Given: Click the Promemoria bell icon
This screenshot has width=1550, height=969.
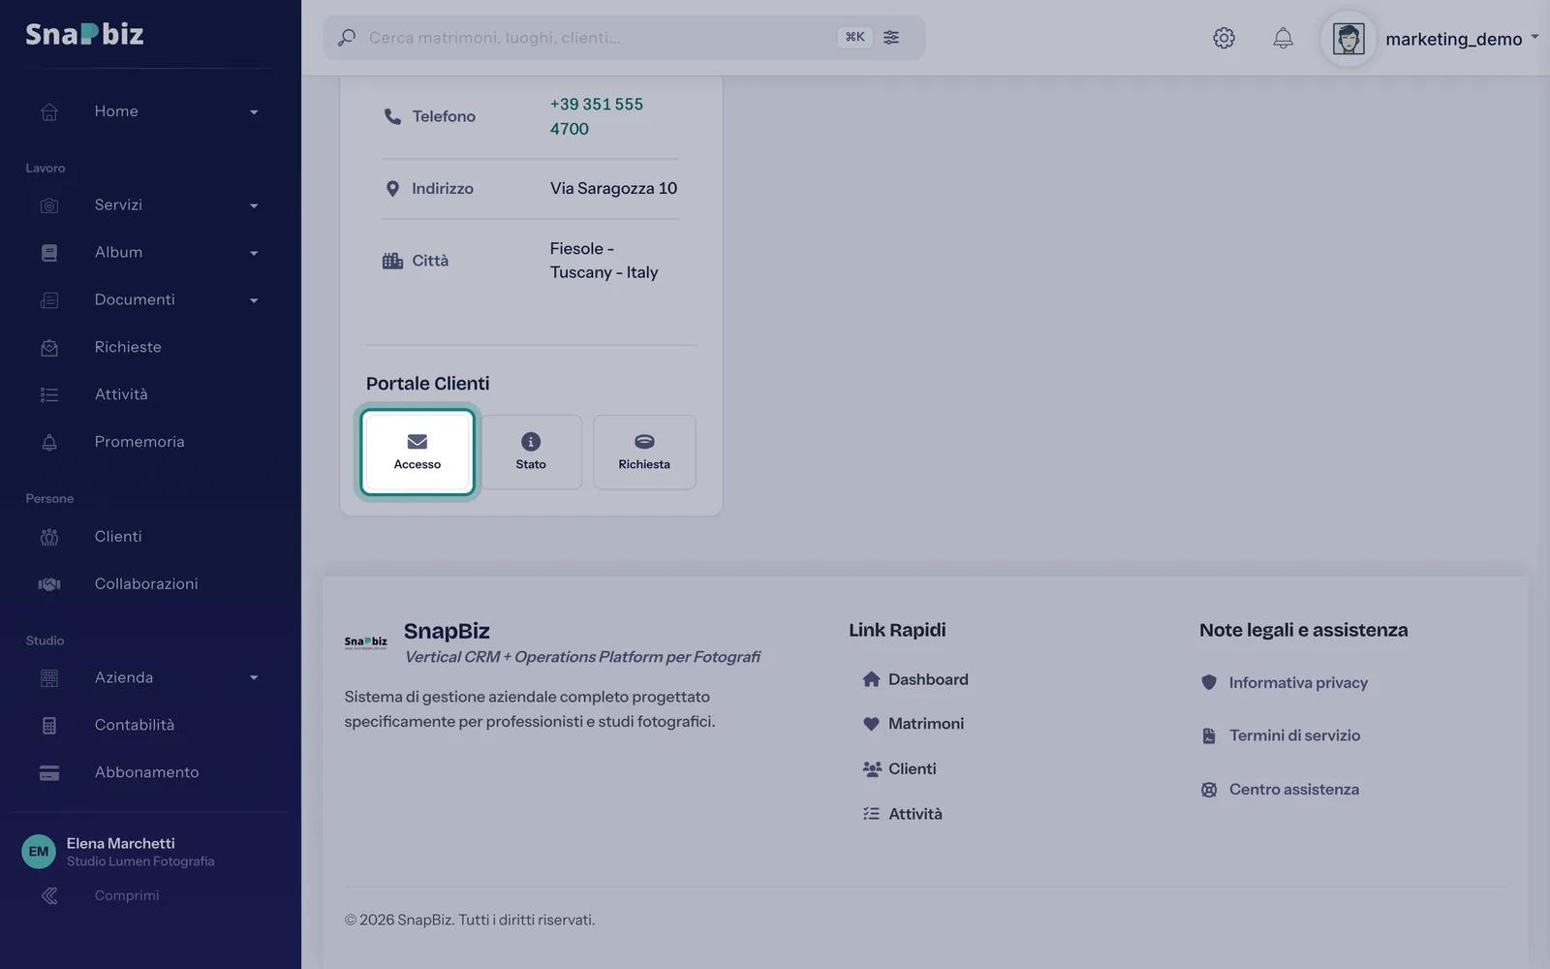Looking at the screenshot, I should point(49,443).
